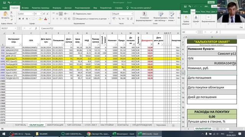Open the Общий number format dropdown
This screenshot has height=137, width=245.
click(132, 14)
